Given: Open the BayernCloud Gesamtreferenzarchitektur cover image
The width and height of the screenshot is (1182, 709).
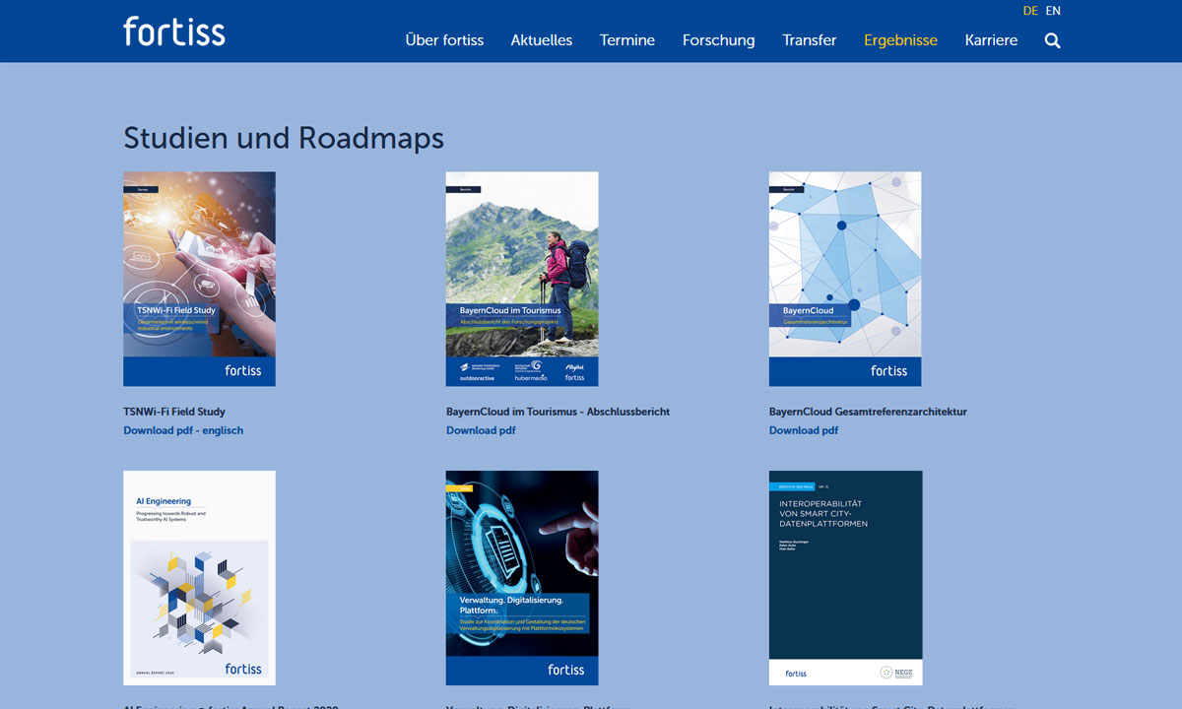Looking at the screenshot, I should coord(845,279).
